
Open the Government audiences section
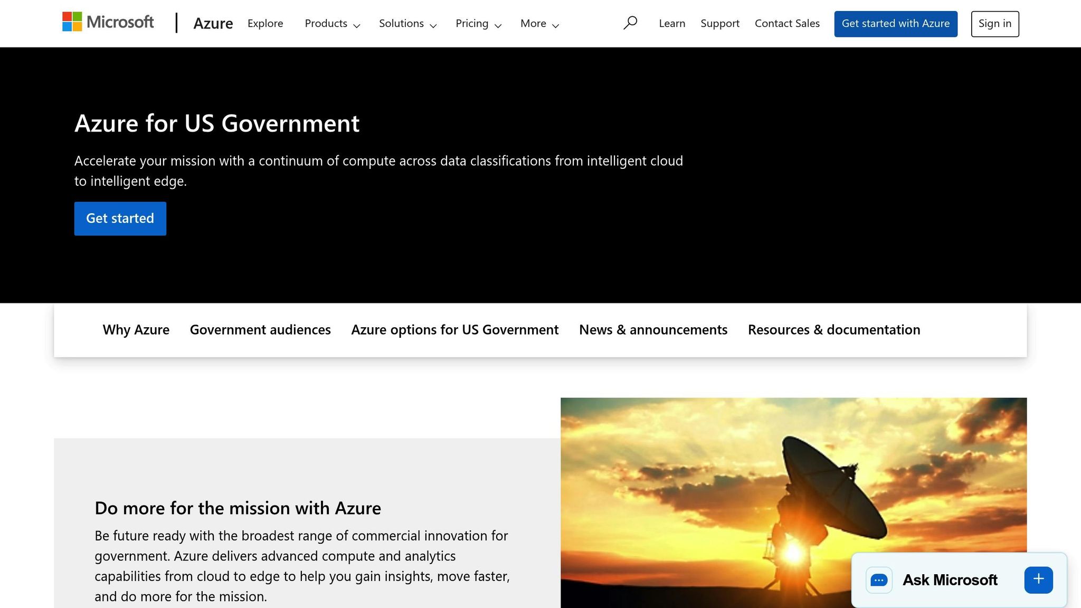[x=260, y=329]
